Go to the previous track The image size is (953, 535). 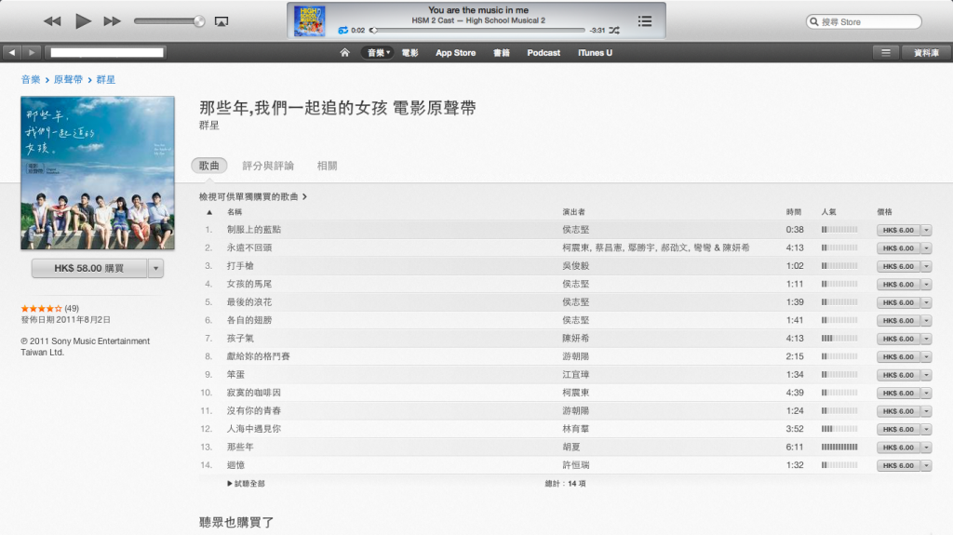click(x=52, y=20)
